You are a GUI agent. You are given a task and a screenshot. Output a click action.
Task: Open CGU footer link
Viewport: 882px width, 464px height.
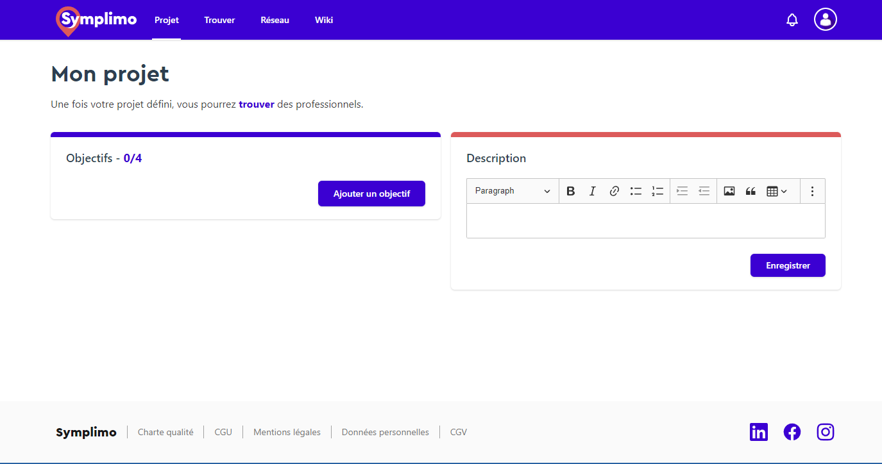coord(223,432)
